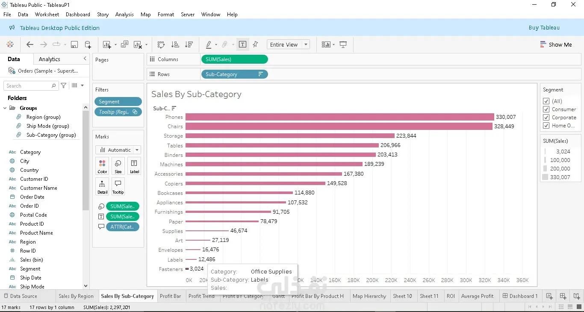The image size is (584, 312).
Task: Click the Presentation Mode icon
Action: pos(343,44)
